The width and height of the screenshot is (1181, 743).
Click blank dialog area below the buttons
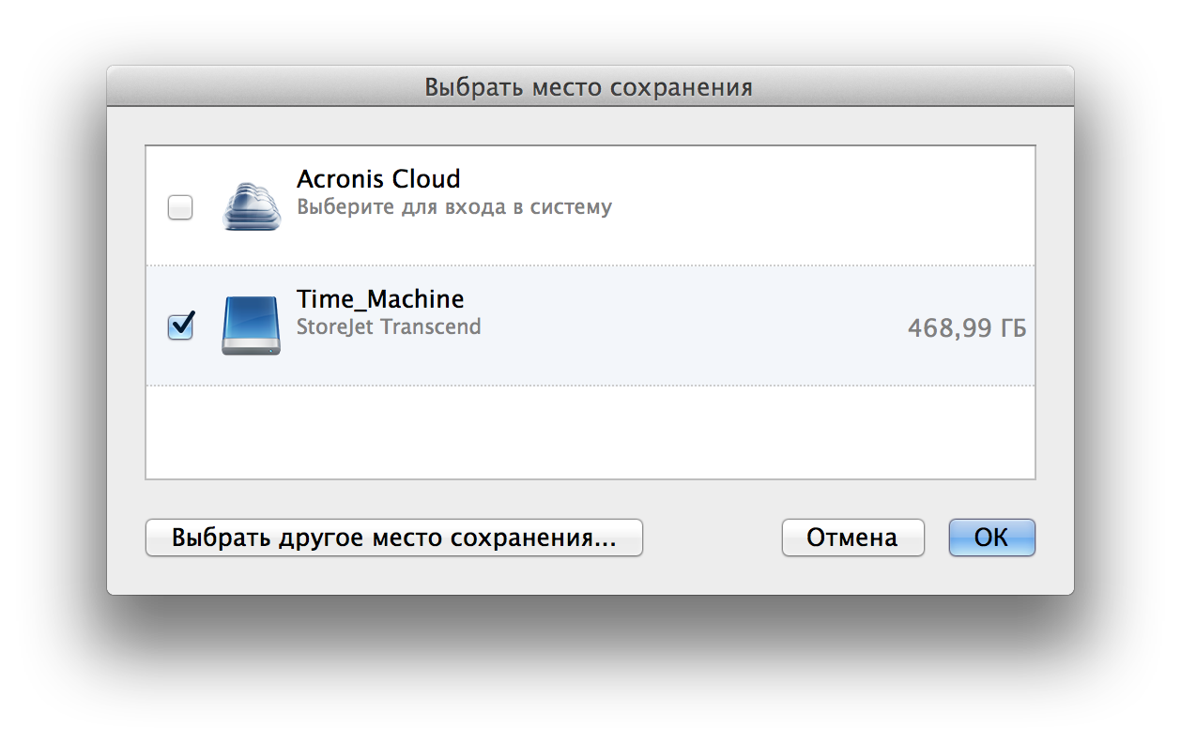(x=590, y=576)
